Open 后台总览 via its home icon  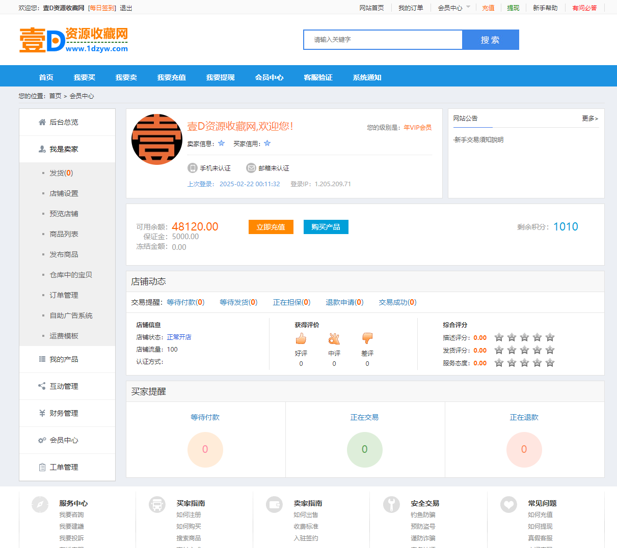click(43, 122)
